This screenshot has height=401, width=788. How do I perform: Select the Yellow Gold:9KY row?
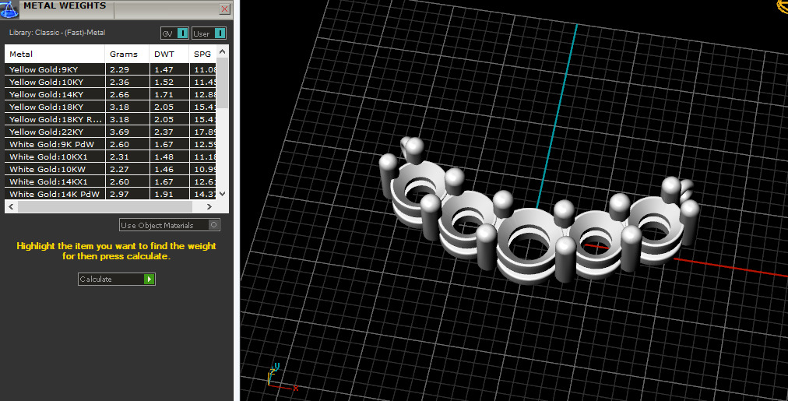(x=111, y=69)
